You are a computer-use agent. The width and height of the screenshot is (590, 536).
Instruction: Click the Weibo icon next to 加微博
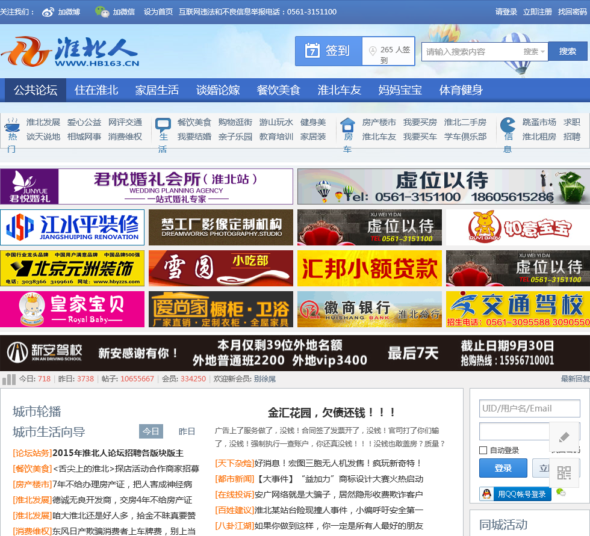point(48,12)
